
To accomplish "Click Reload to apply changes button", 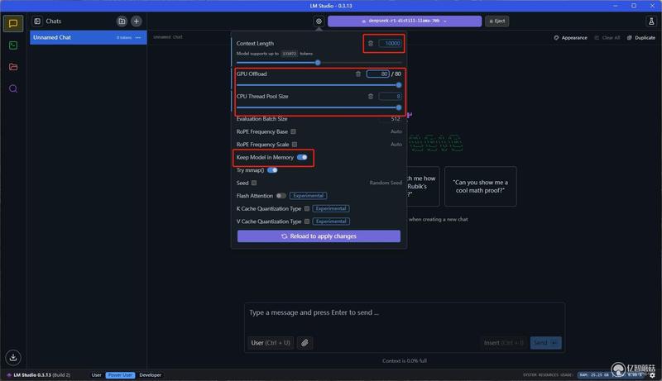I will coord(319,236).
